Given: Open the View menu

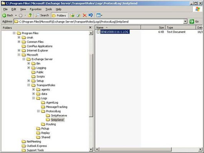Looking at the screenshot, I should (x=23, y=9).
